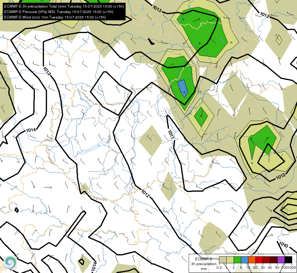Select the maroon 40–50 mm legend swatch
Screen dimensions: 297x273
click(x=274, y=260)
